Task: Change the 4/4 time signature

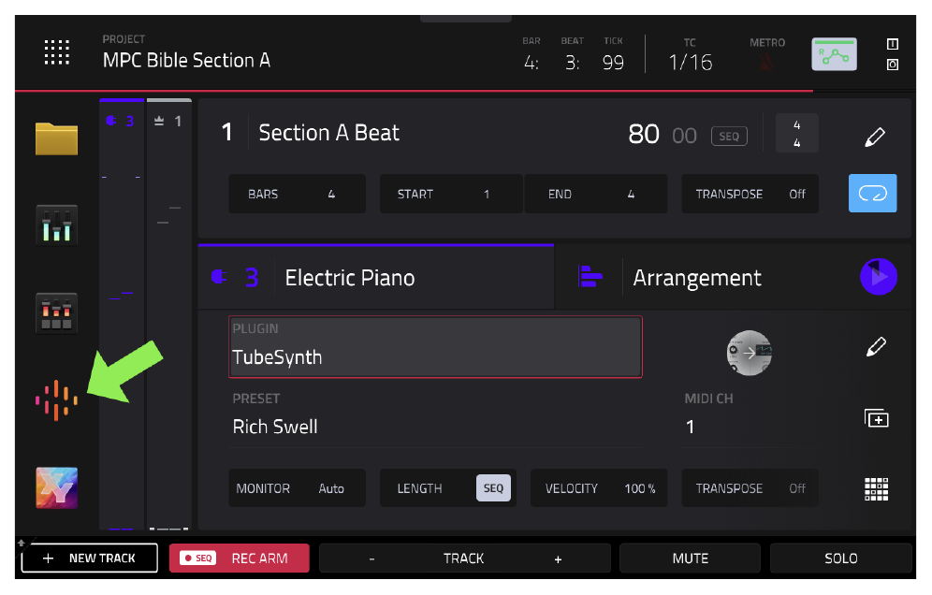Action: point(796,133)
